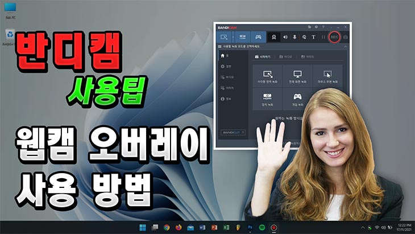Viewport: 415px width, 234px height.
Task: Collapse the mode selection info bar
Action: pos(346,47)
